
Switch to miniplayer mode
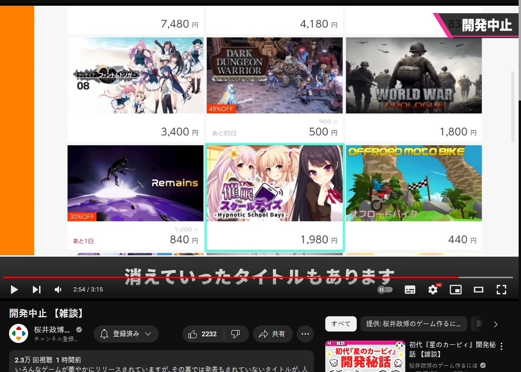(456, 290)
